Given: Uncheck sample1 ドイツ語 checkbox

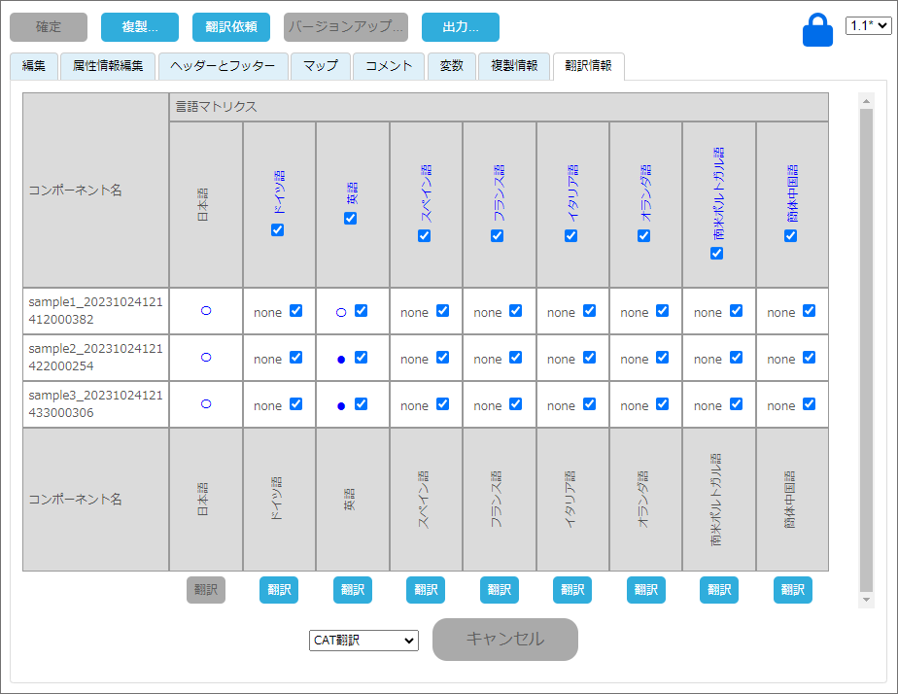Looking at the screenshot, I should click(x=295, y=310).
